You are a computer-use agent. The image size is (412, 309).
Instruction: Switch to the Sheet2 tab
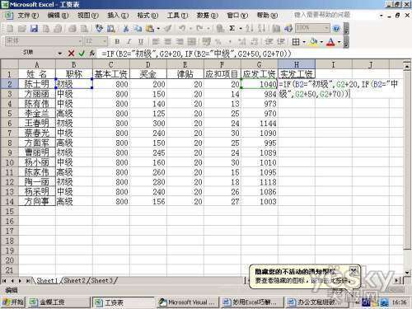point(75,280)
